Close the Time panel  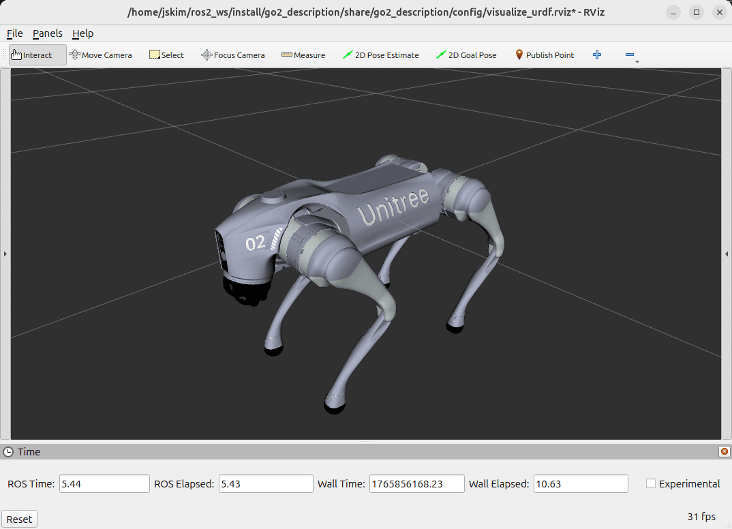click(724, 451)
